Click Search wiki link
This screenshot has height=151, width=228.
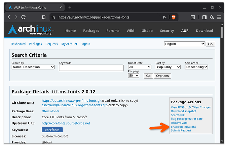point(178,115)
